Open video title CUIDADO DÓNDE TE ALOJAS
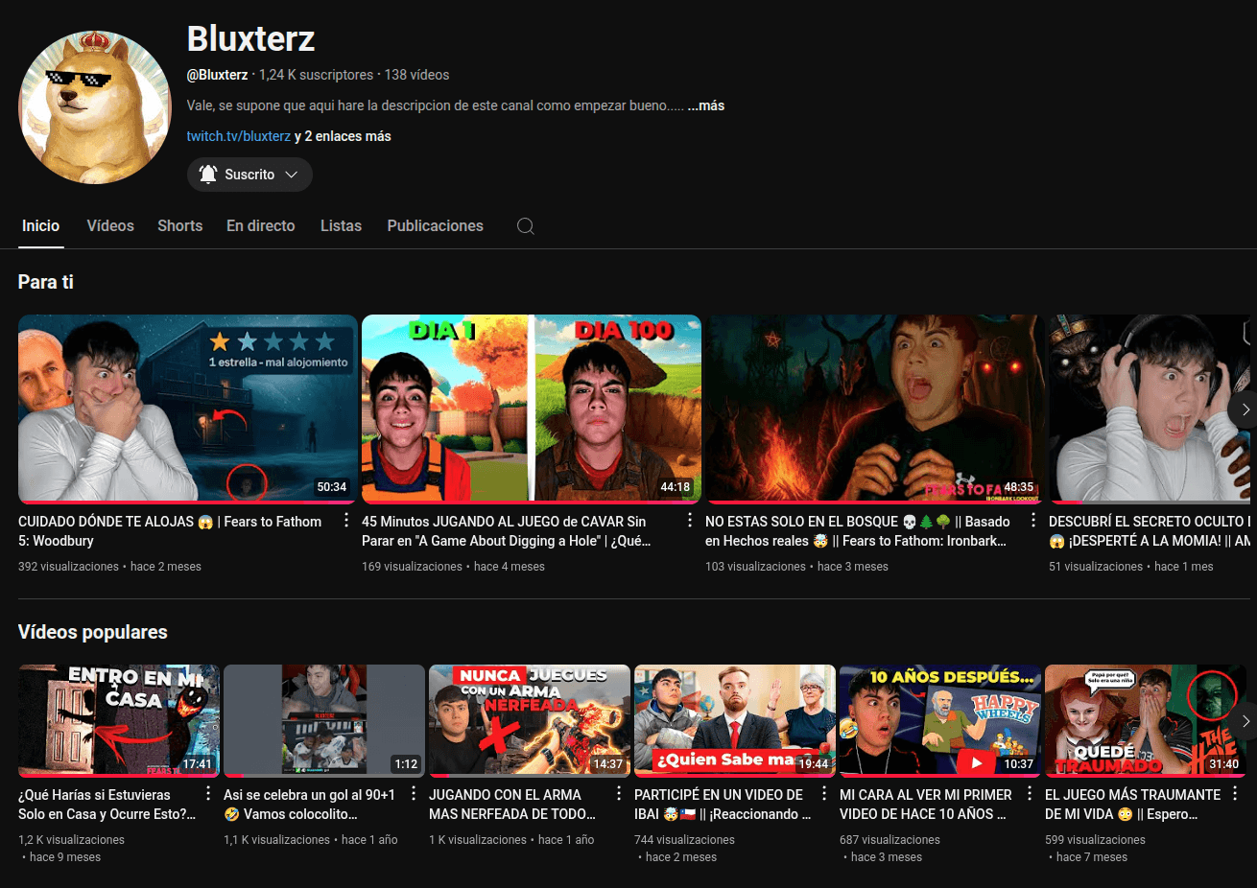This screenshot has width=1257, height=888. 170,531
